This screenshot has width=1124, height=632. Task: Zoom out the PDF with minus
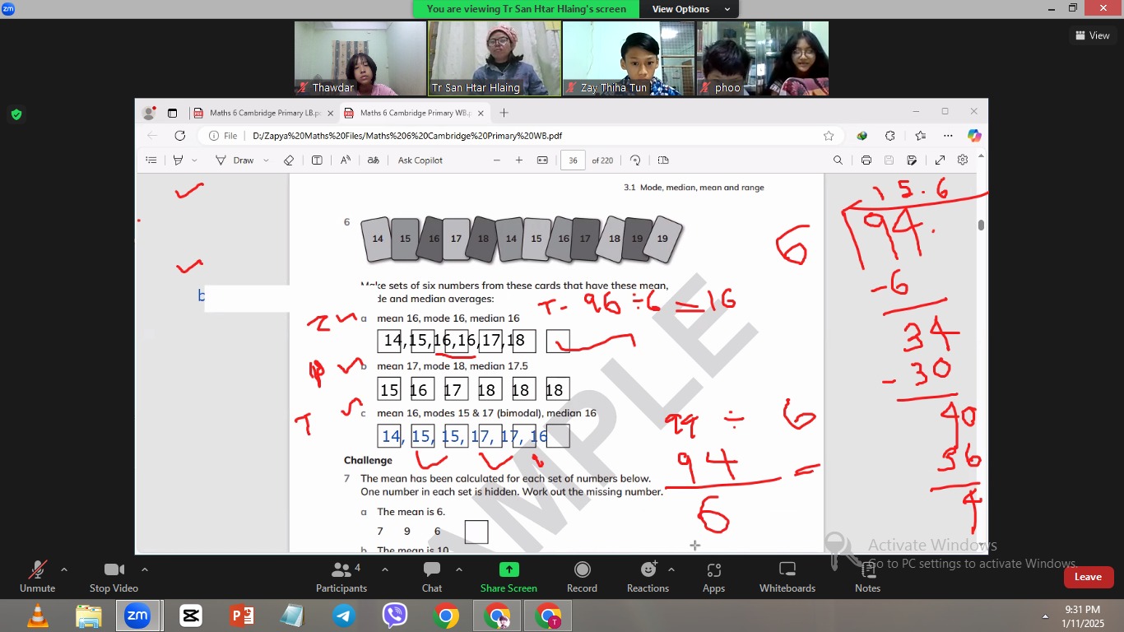pos(497,160)
